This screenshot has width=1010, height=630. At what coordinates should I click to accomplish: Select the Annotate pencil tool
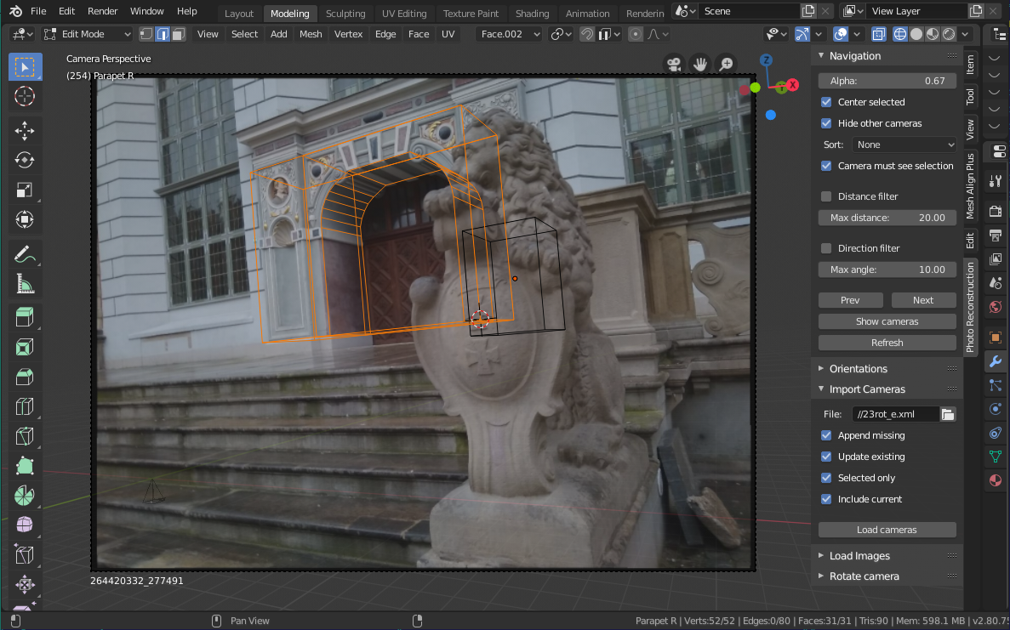tap(25, 254)
